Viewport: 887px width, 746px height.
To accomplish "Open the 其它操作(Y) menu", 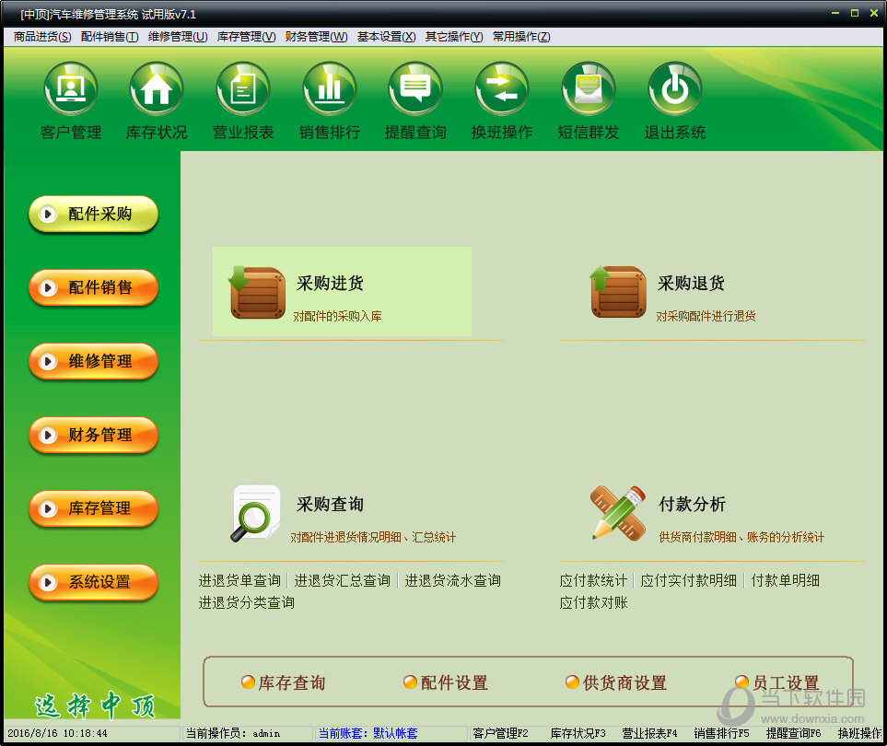I will coord(454,37).
